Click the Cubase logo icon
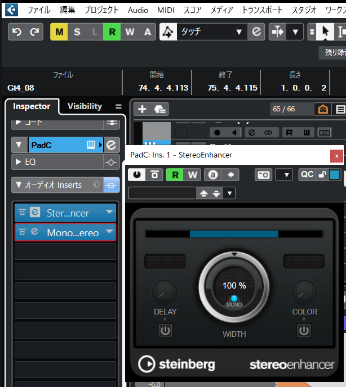 [11, 10]
